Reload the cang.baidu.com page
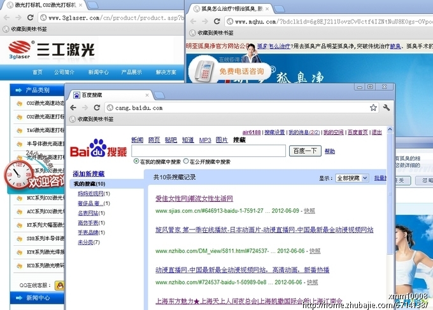Viewport: 433px width, 310px height. coord(97,108)
